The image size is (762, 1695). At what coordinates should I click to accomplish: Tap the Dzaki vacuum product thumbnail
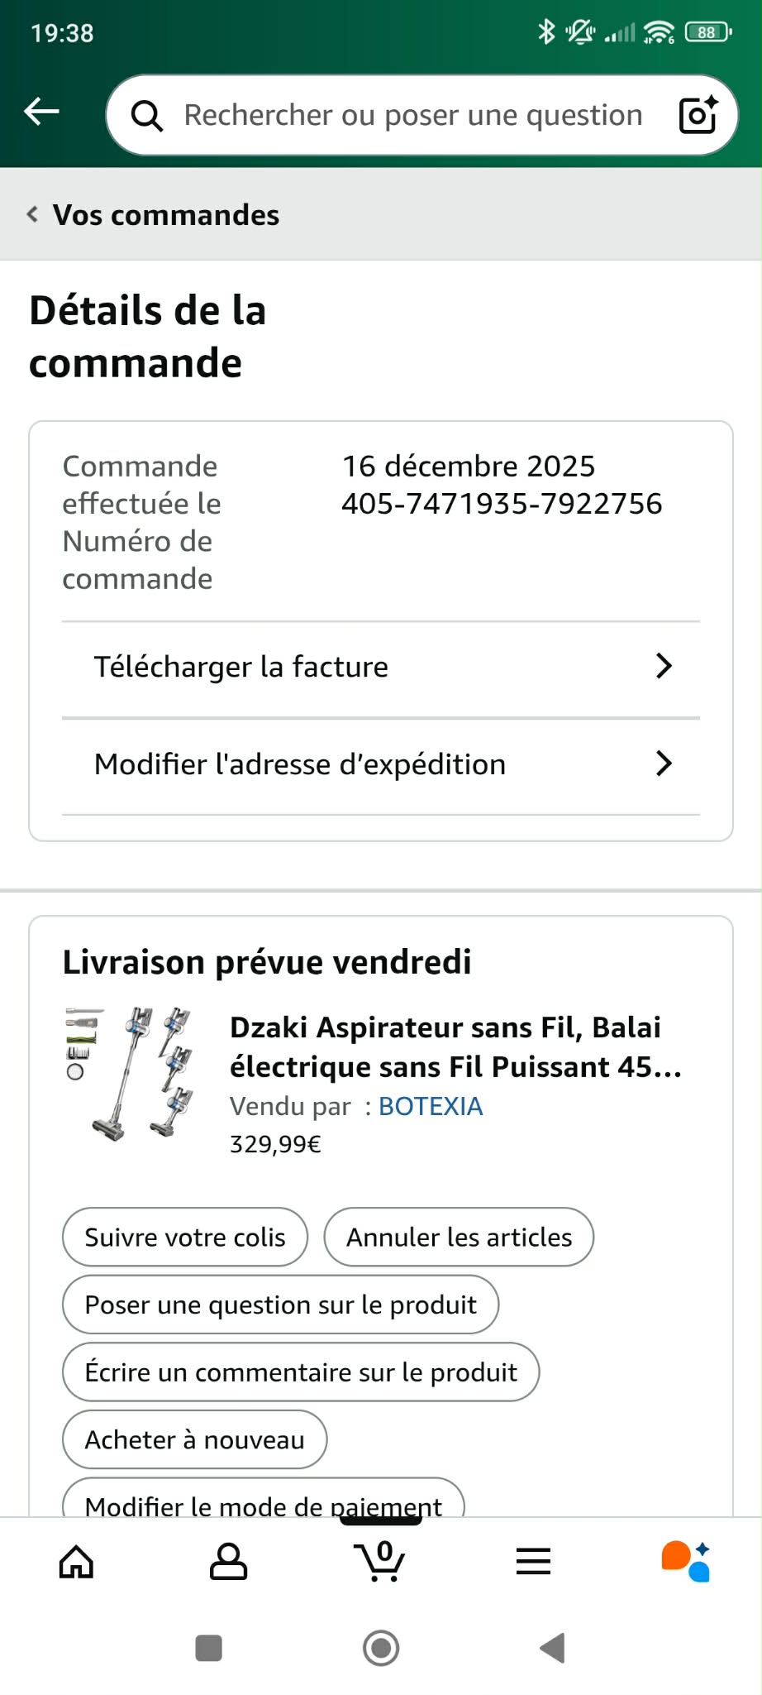point(132,1074)
